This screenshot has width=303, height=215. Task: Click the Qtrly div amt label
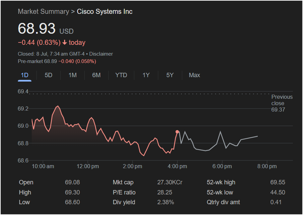pos(223,202)
